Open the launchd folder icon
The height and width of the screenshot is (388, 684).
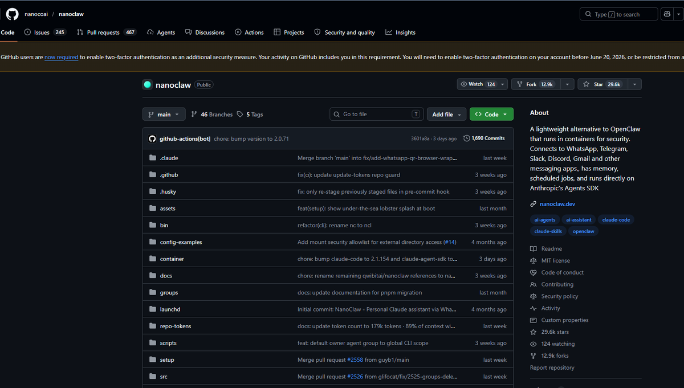[153, 309]
